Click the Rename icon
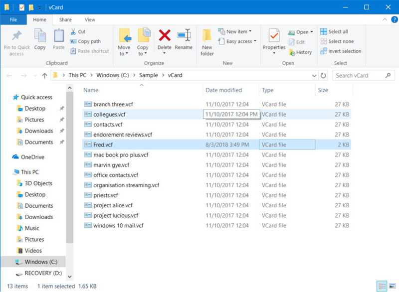 184,35
